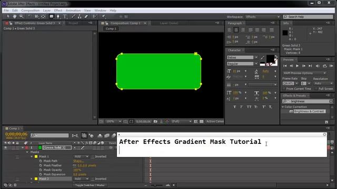Toggle visibility of Green Solid 3 layer
Viewport: 337px width, 189px height.
click(x=6, y=148)
